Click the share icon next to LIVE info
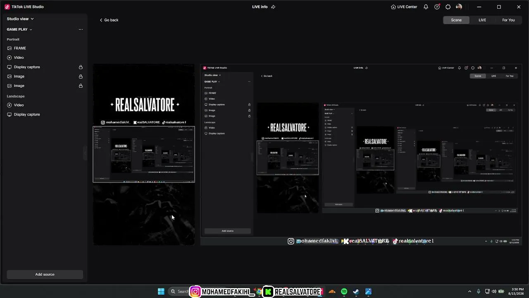The width and height of the screenshot is (529, 298). pos(273,7)
